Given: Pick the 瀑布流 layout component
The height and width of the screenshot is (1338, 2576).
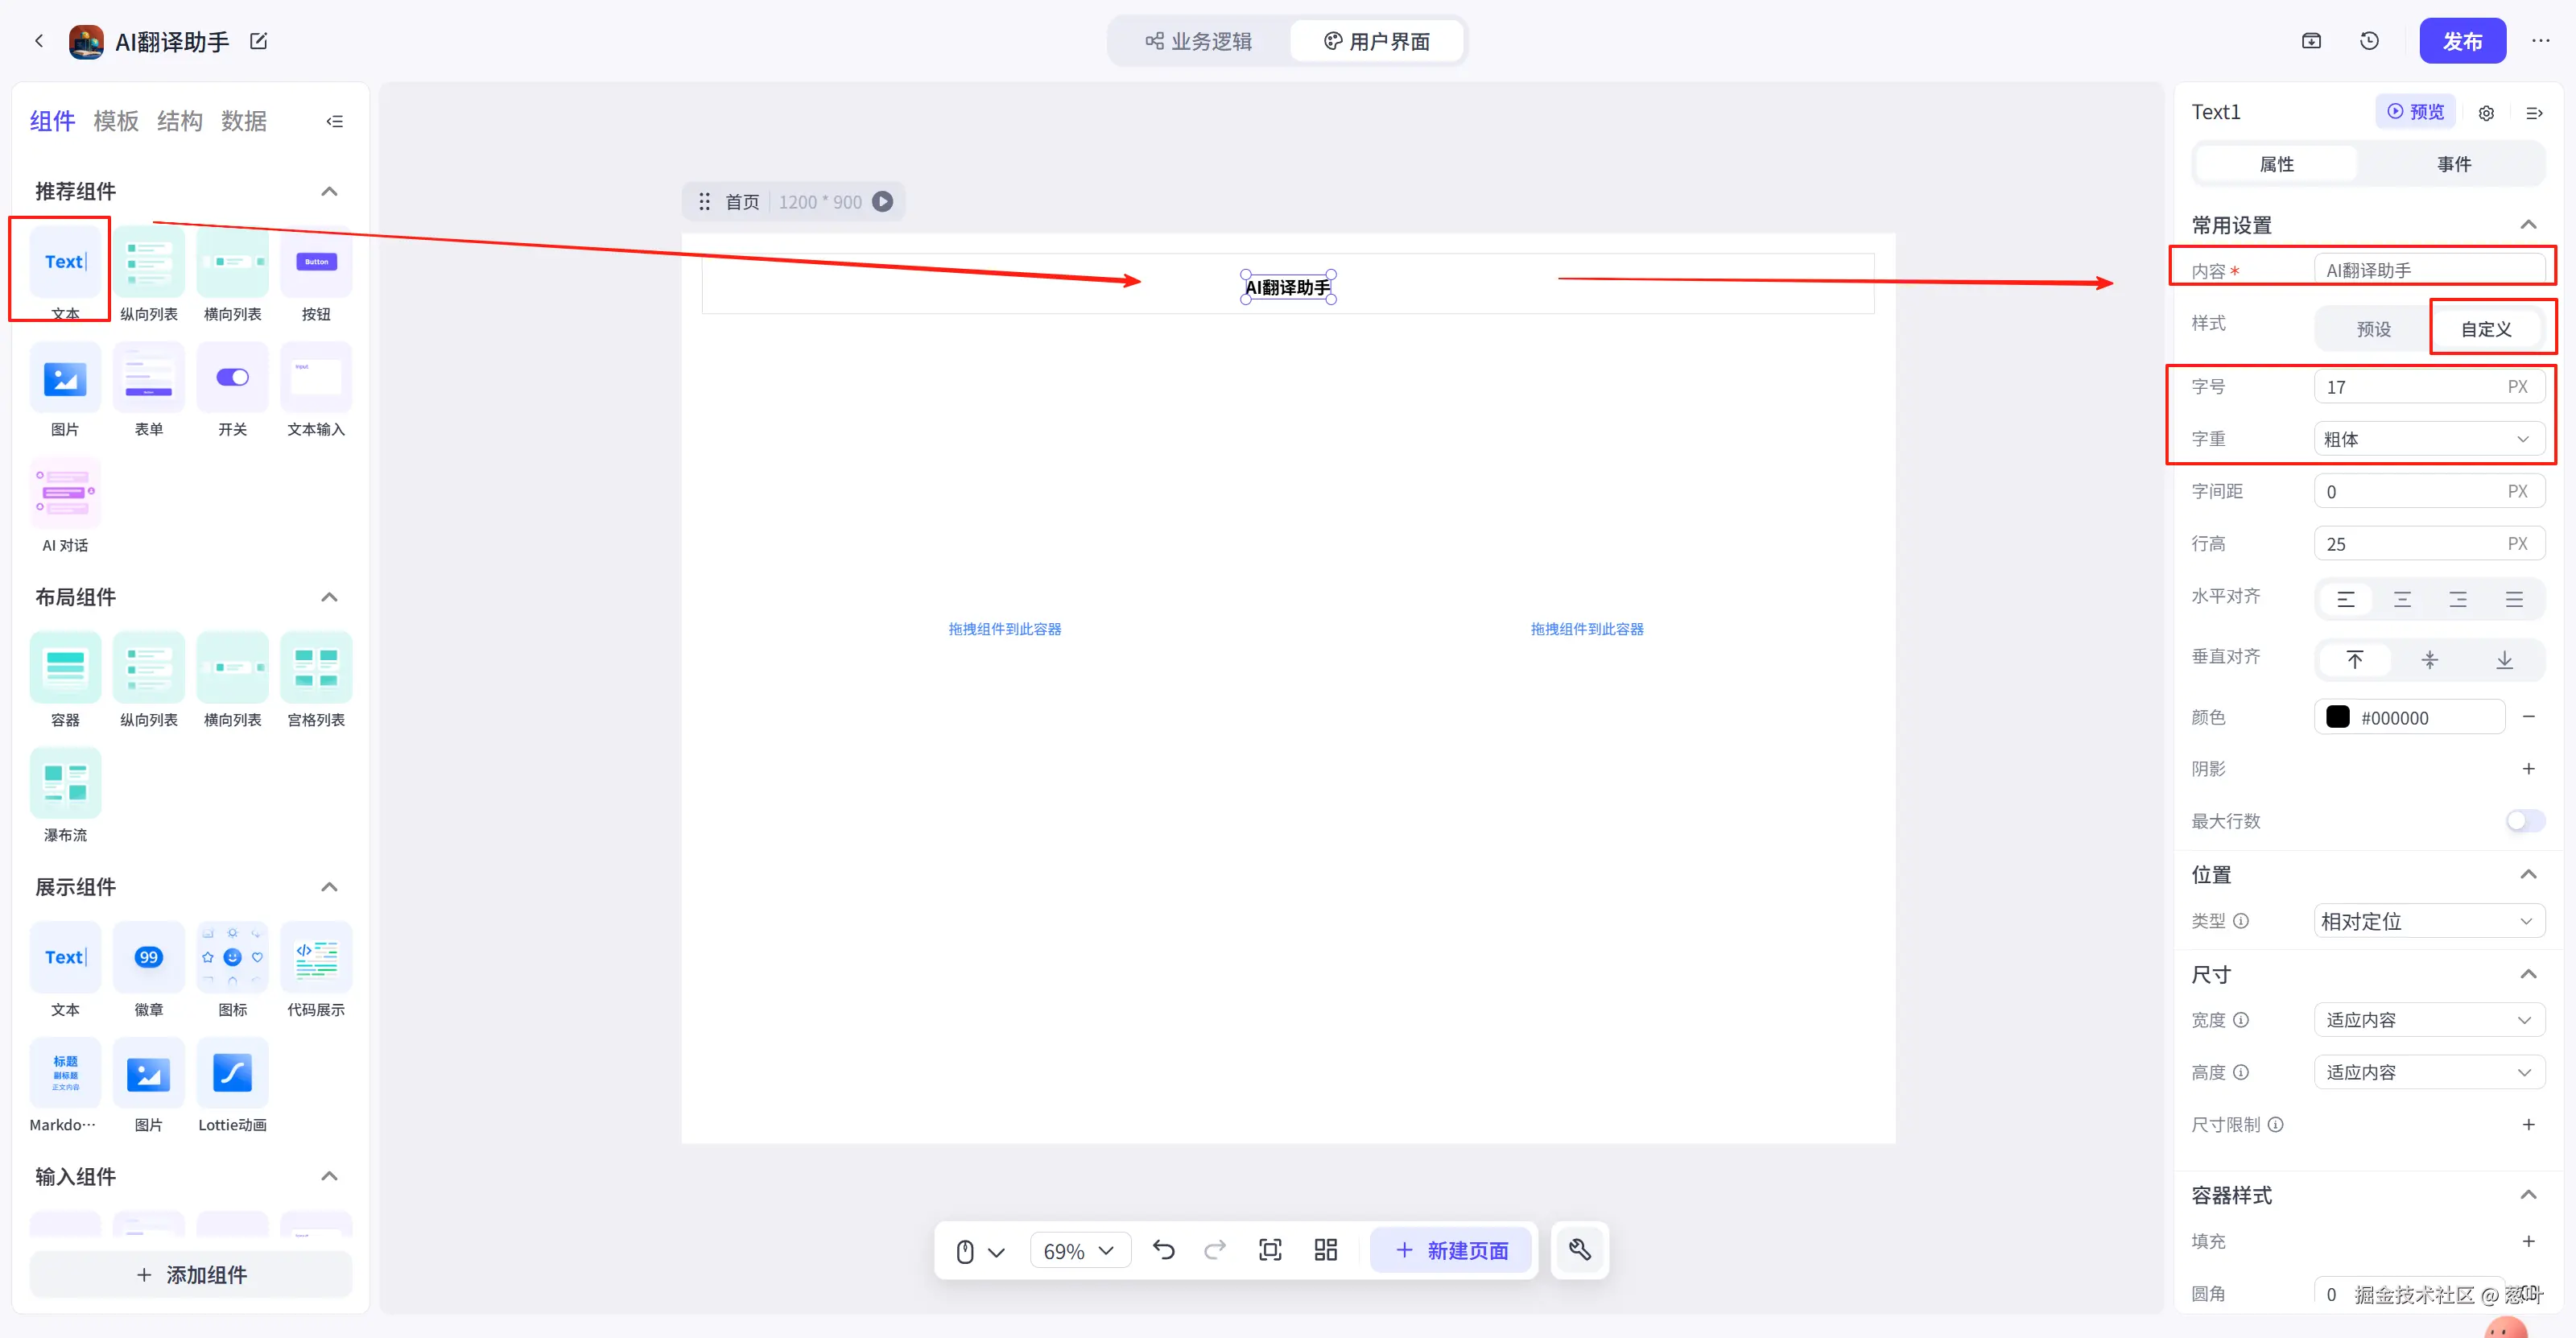Looking at the screenshot, I should point(65,783).
